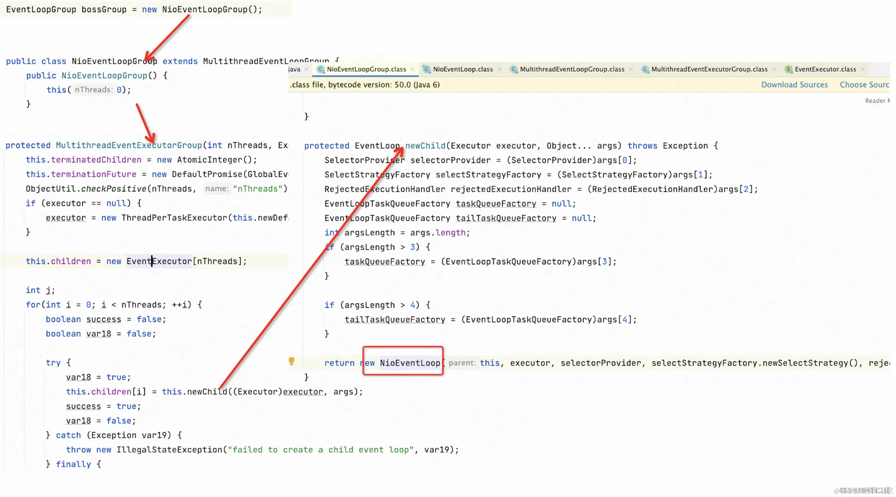Switch to the EventExecutor.class tab

[825, 69]
